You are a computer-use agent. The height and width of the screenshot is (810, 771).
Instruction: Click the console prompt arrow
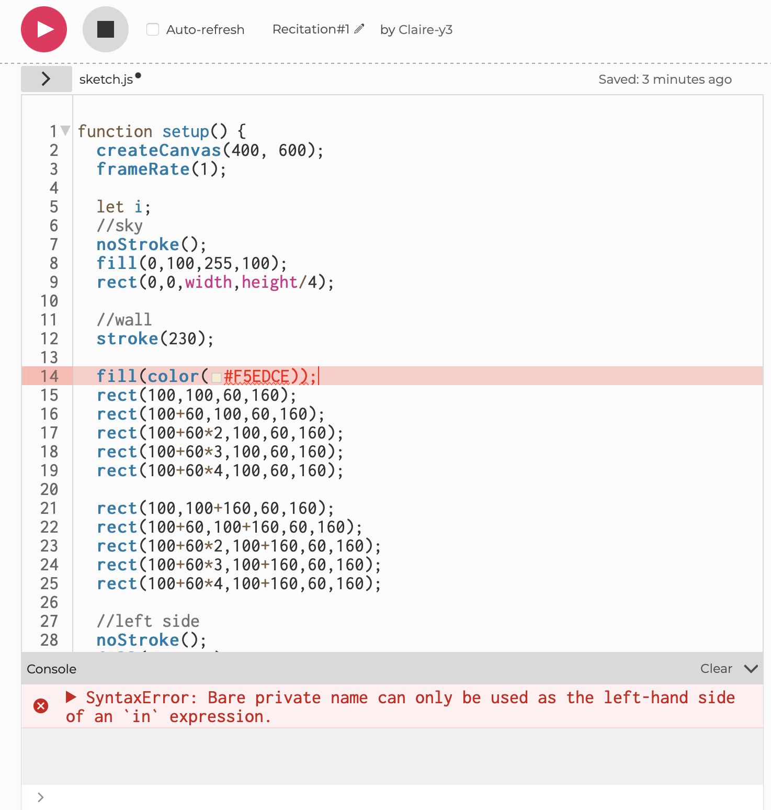[x=40, y=797]
